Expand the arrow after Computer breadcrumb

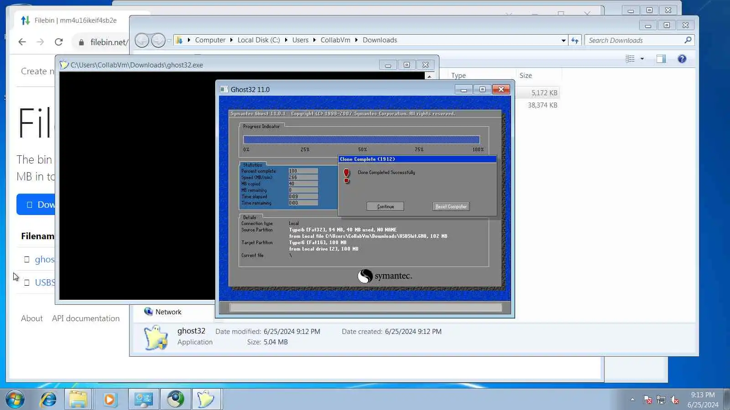(x=231, y=40)
